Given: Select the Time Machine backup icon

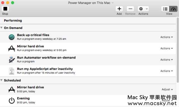Looking at the screenshot, I should (11, 37).
